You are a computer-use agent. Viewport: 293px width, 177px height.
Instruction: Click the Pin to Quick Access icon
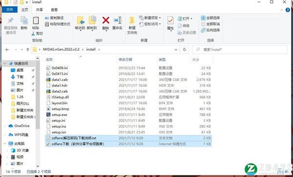tap(11, 20)
